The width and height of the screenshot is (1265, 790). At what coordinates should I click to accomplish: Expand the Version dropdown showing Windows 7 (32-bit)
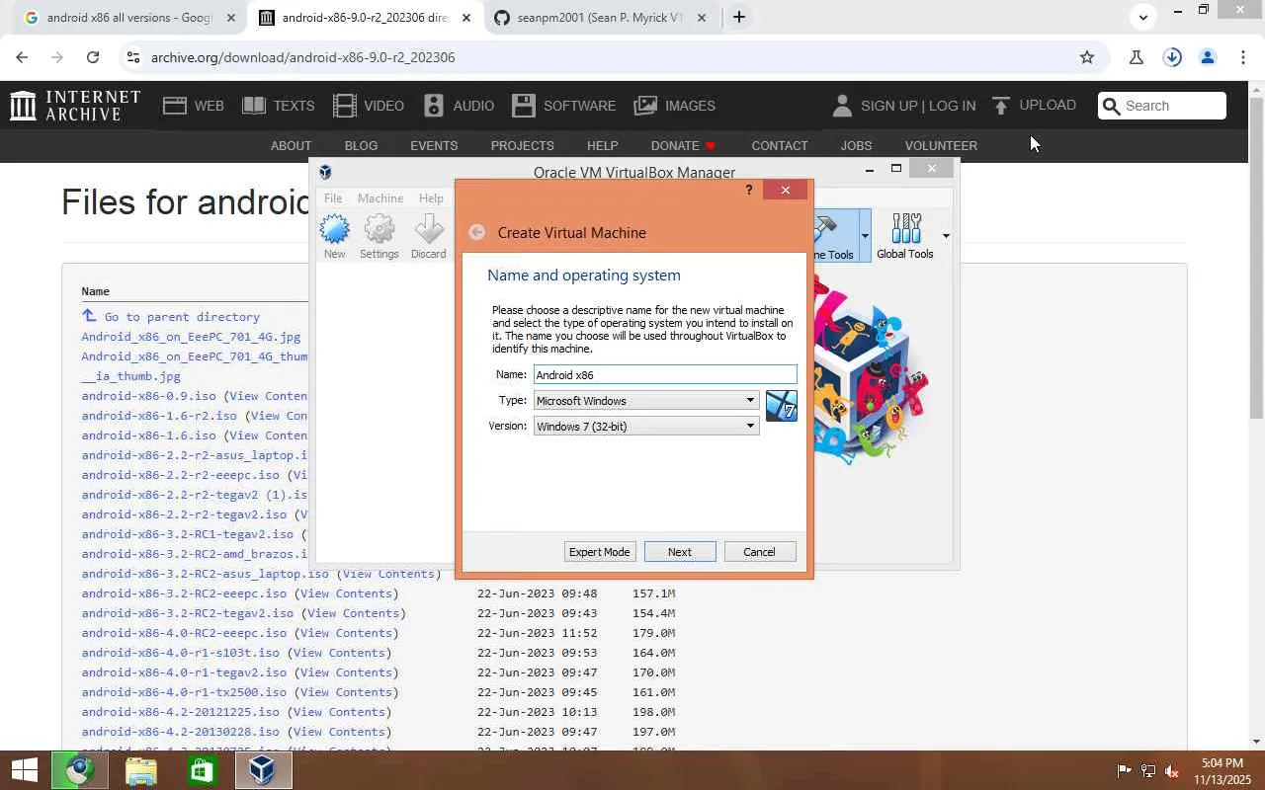[x=646, y=427]
